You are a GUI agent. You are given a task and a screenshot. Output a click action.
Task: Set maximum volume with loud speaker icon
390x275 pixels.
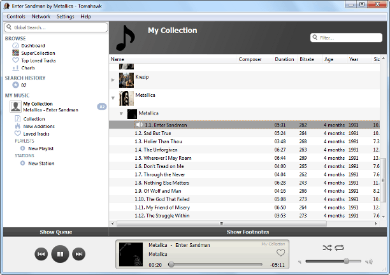(x=369, y=262)
